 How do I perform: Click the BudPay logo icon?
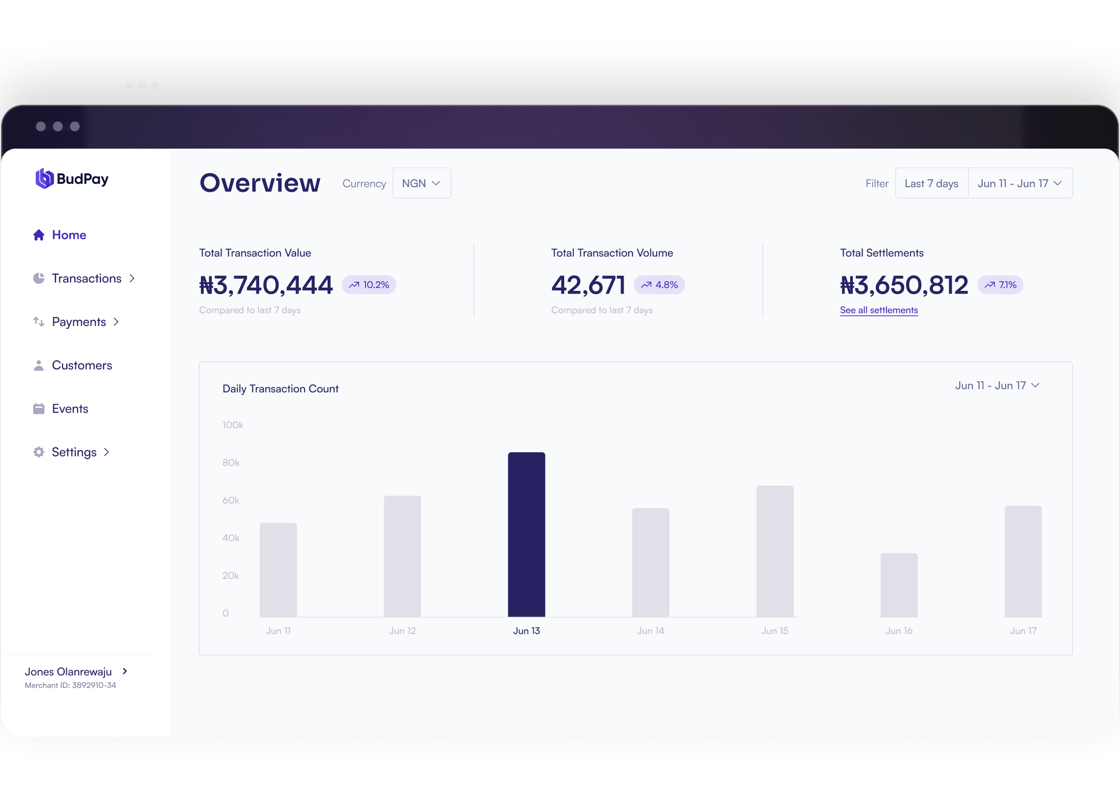click(44, 179)
